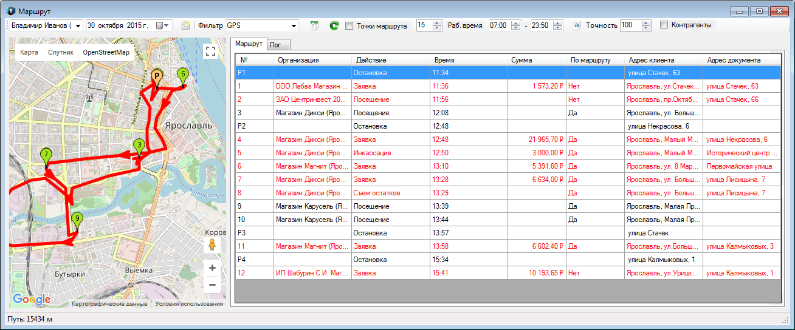
Task: Click the calendar sheet icon after the filter
Action: [314, 25]
